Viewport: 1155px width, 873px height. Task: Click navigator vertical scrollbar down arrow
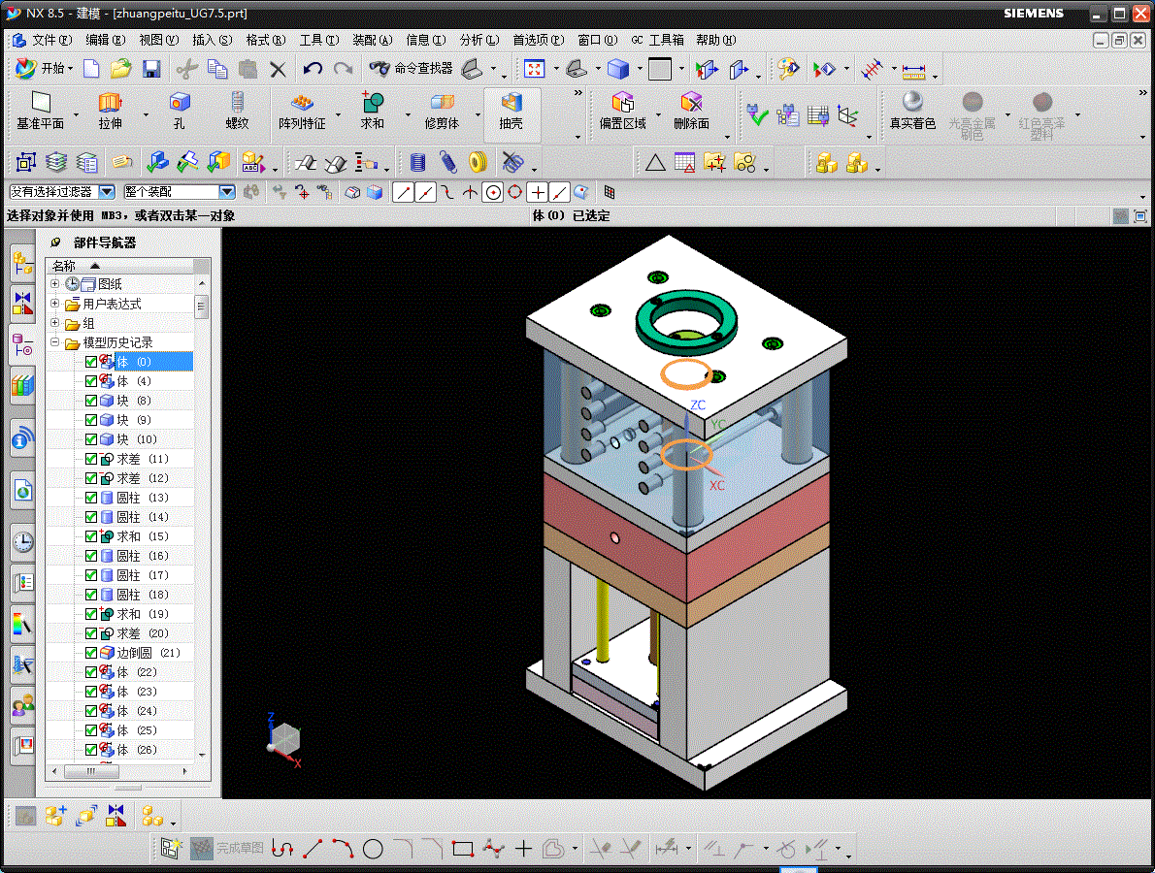tap(202, 755)
